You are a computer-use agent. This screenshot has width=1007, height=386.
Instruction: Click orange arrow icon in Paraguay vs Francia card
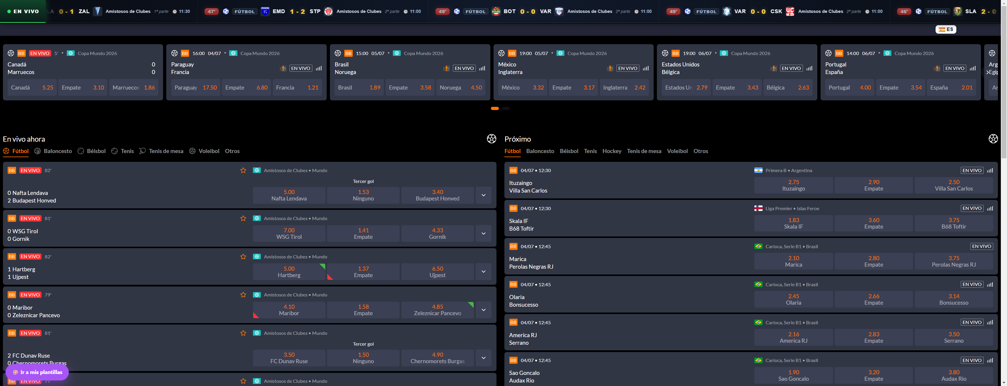click(x=283, y=68)
